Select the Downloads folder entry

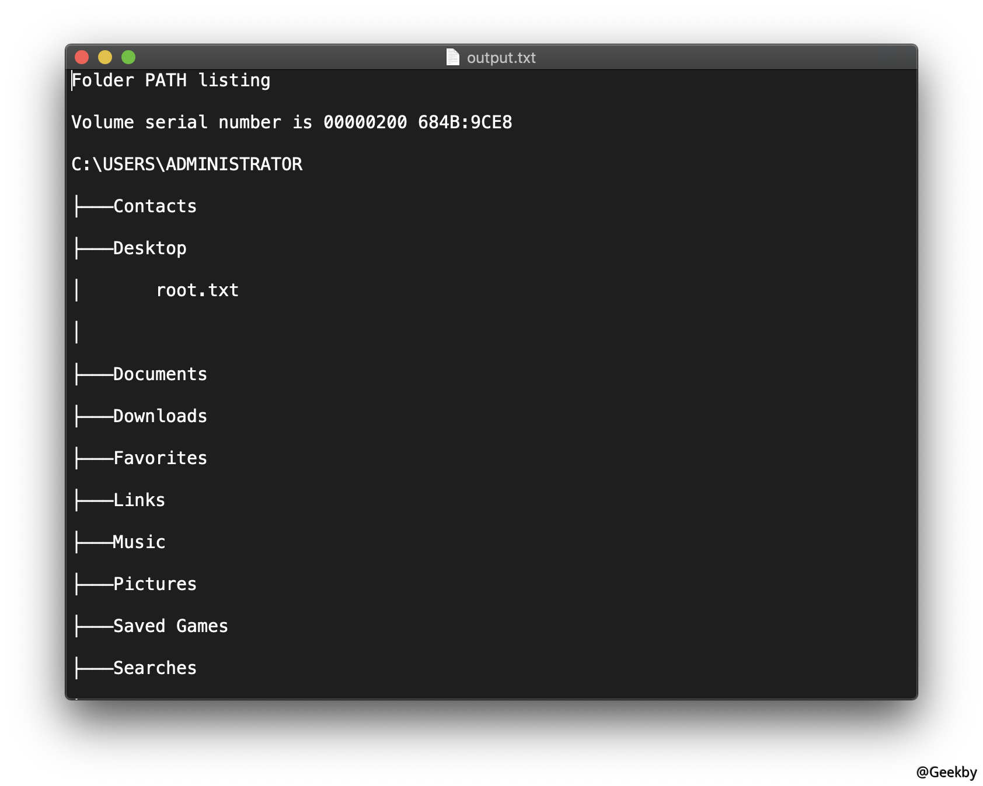coord(159,416)
